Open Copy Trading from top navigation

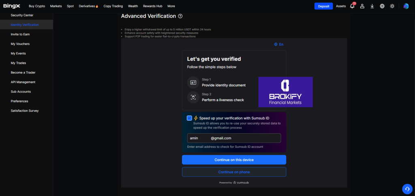113,6
